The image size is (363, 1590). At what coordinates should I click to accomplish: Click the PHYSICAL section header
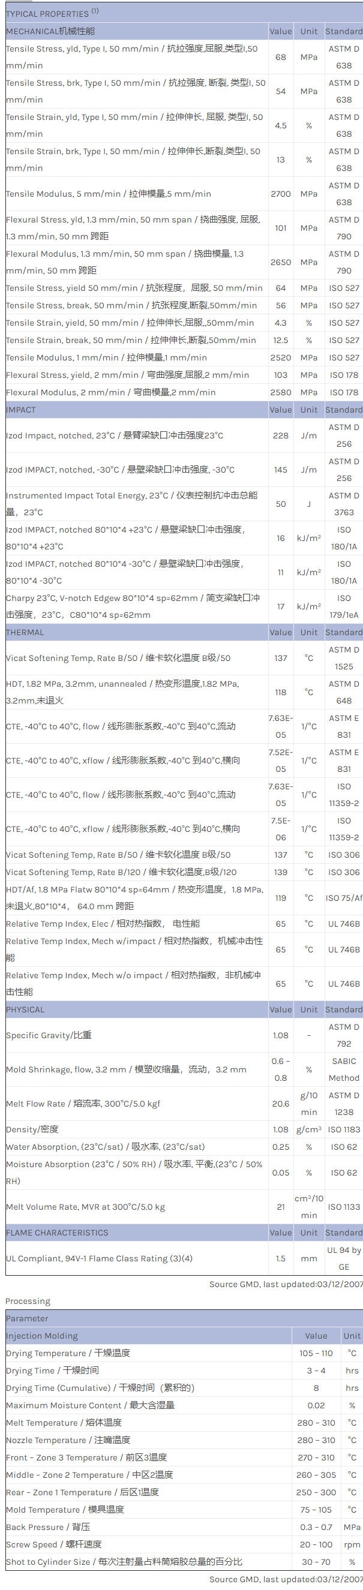tap(25, 1009)
